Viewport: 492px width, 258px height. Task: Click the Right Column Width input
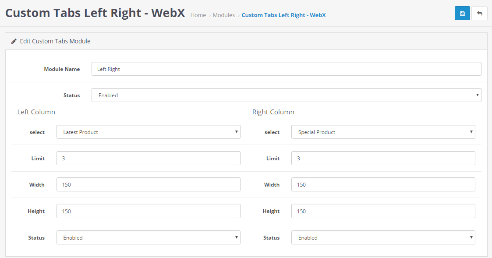383,184
